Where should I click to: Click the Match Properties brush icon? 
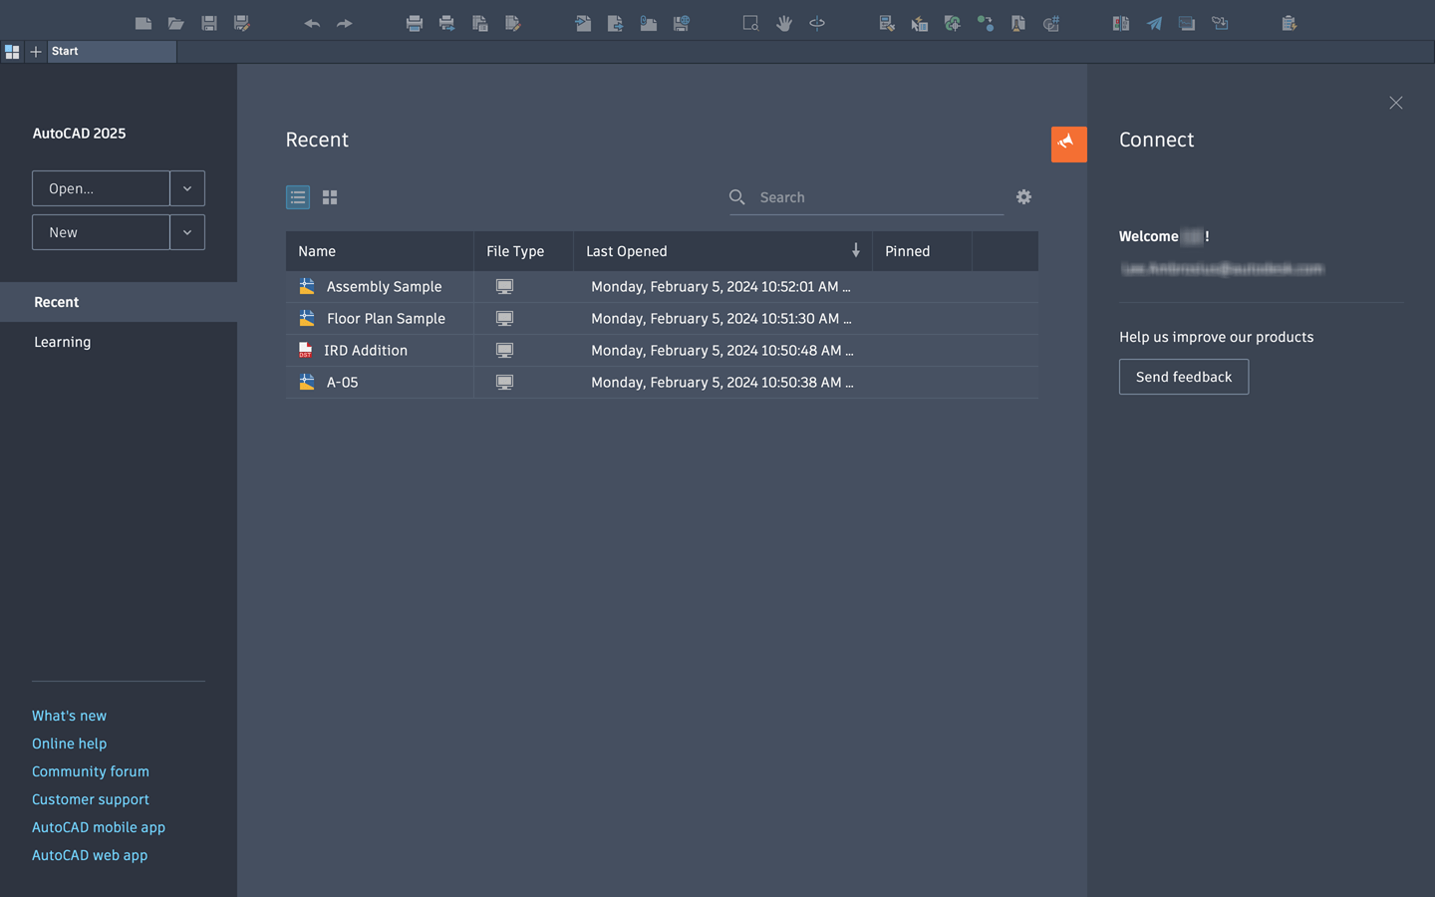(887, 23)
